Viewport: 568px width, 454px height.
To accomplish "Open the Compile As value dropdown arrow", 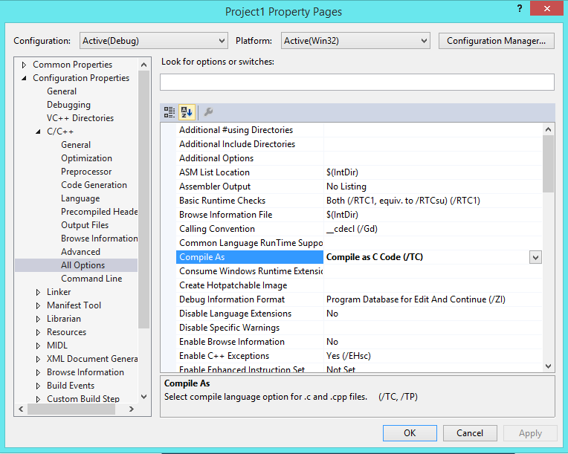I will [535, 257].
